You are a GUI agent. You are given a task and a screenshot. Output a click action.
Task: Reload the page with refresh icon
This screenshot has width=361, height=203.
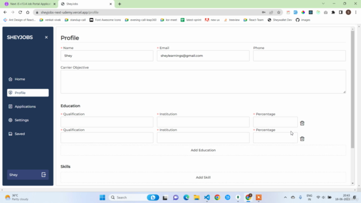[20, 12]
